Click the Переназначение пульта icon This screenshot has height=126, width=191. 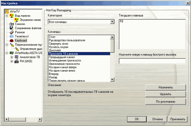[12, 45]
